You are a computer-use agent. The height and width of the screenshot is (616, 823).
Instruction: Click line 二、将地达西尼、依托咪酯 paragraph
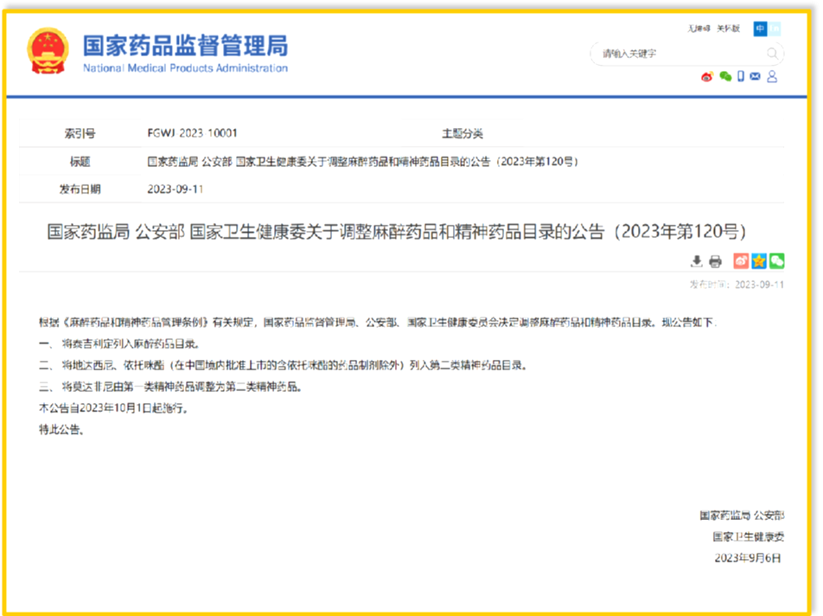[283, 365]
